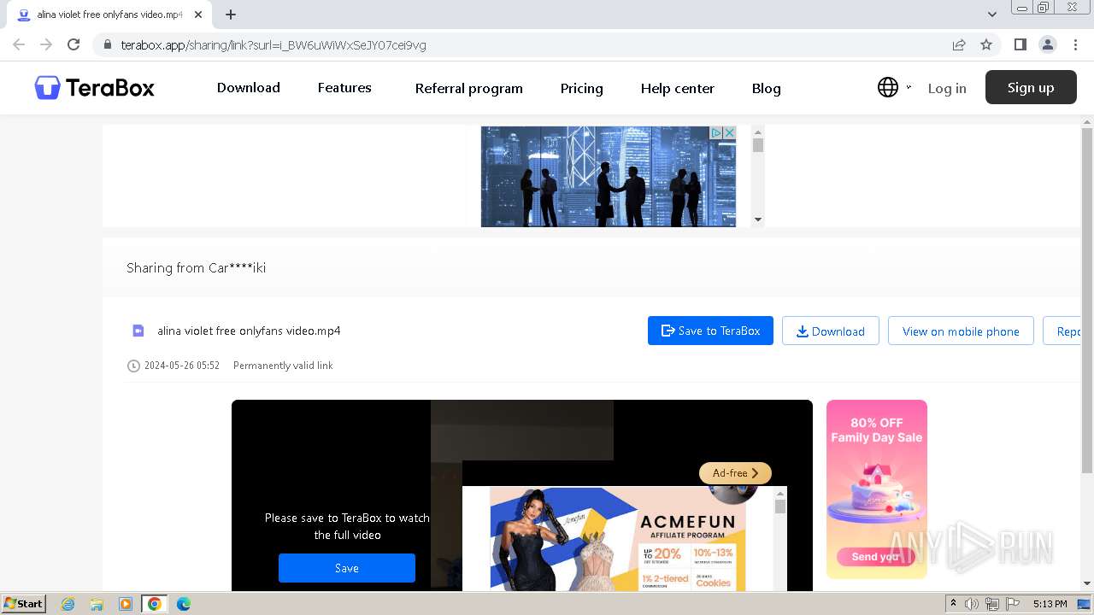Screen dimensions: 1094x615
Task: Click page vertical scrollbar thumb
Action: (1087, 299)
